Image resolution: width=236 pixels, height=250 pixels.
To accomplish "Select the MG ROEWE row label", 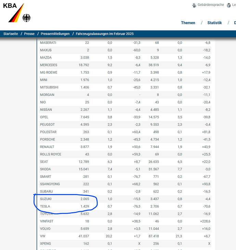I will point(49,72).
